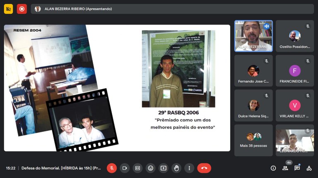The height and width of the screenshot is (178, 318).
Task: Turn on closed captions
Action: click(137, 168)
